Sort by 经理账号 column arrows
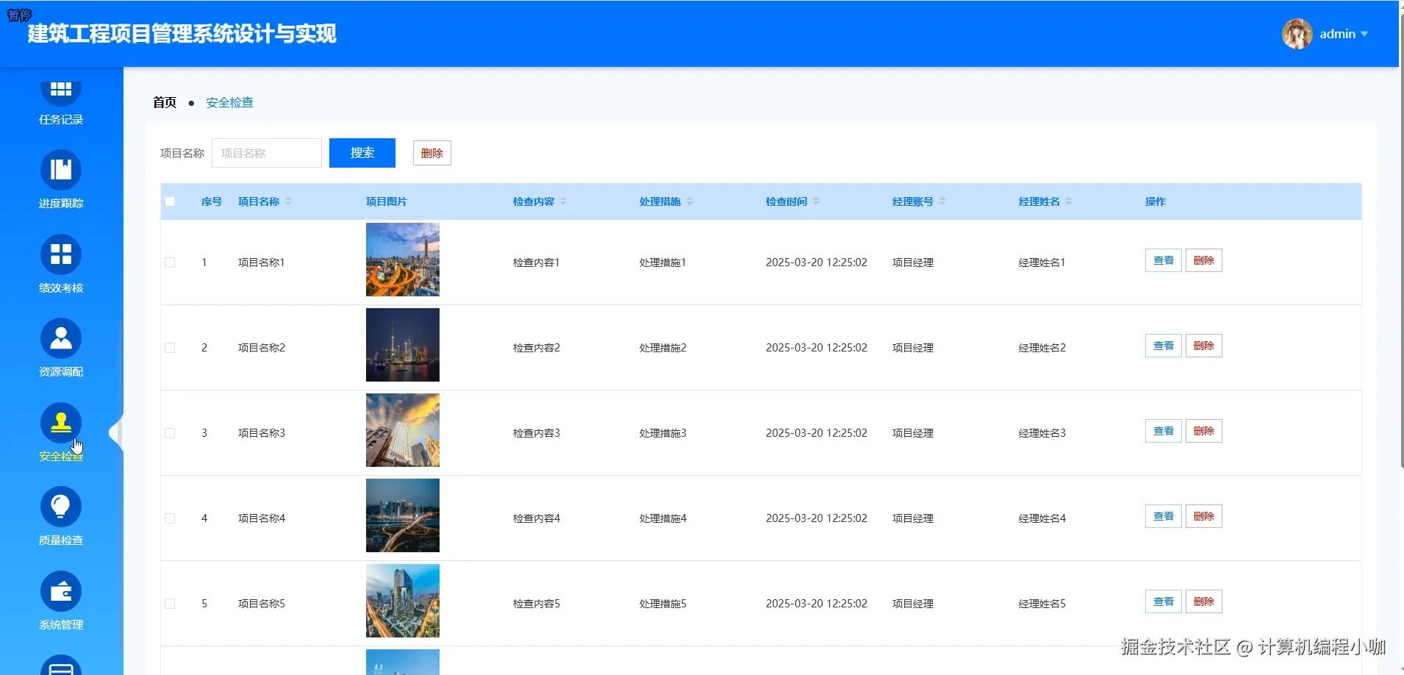Image resolution: width=1404 pixels, height=675 pixels. (942, 201)
